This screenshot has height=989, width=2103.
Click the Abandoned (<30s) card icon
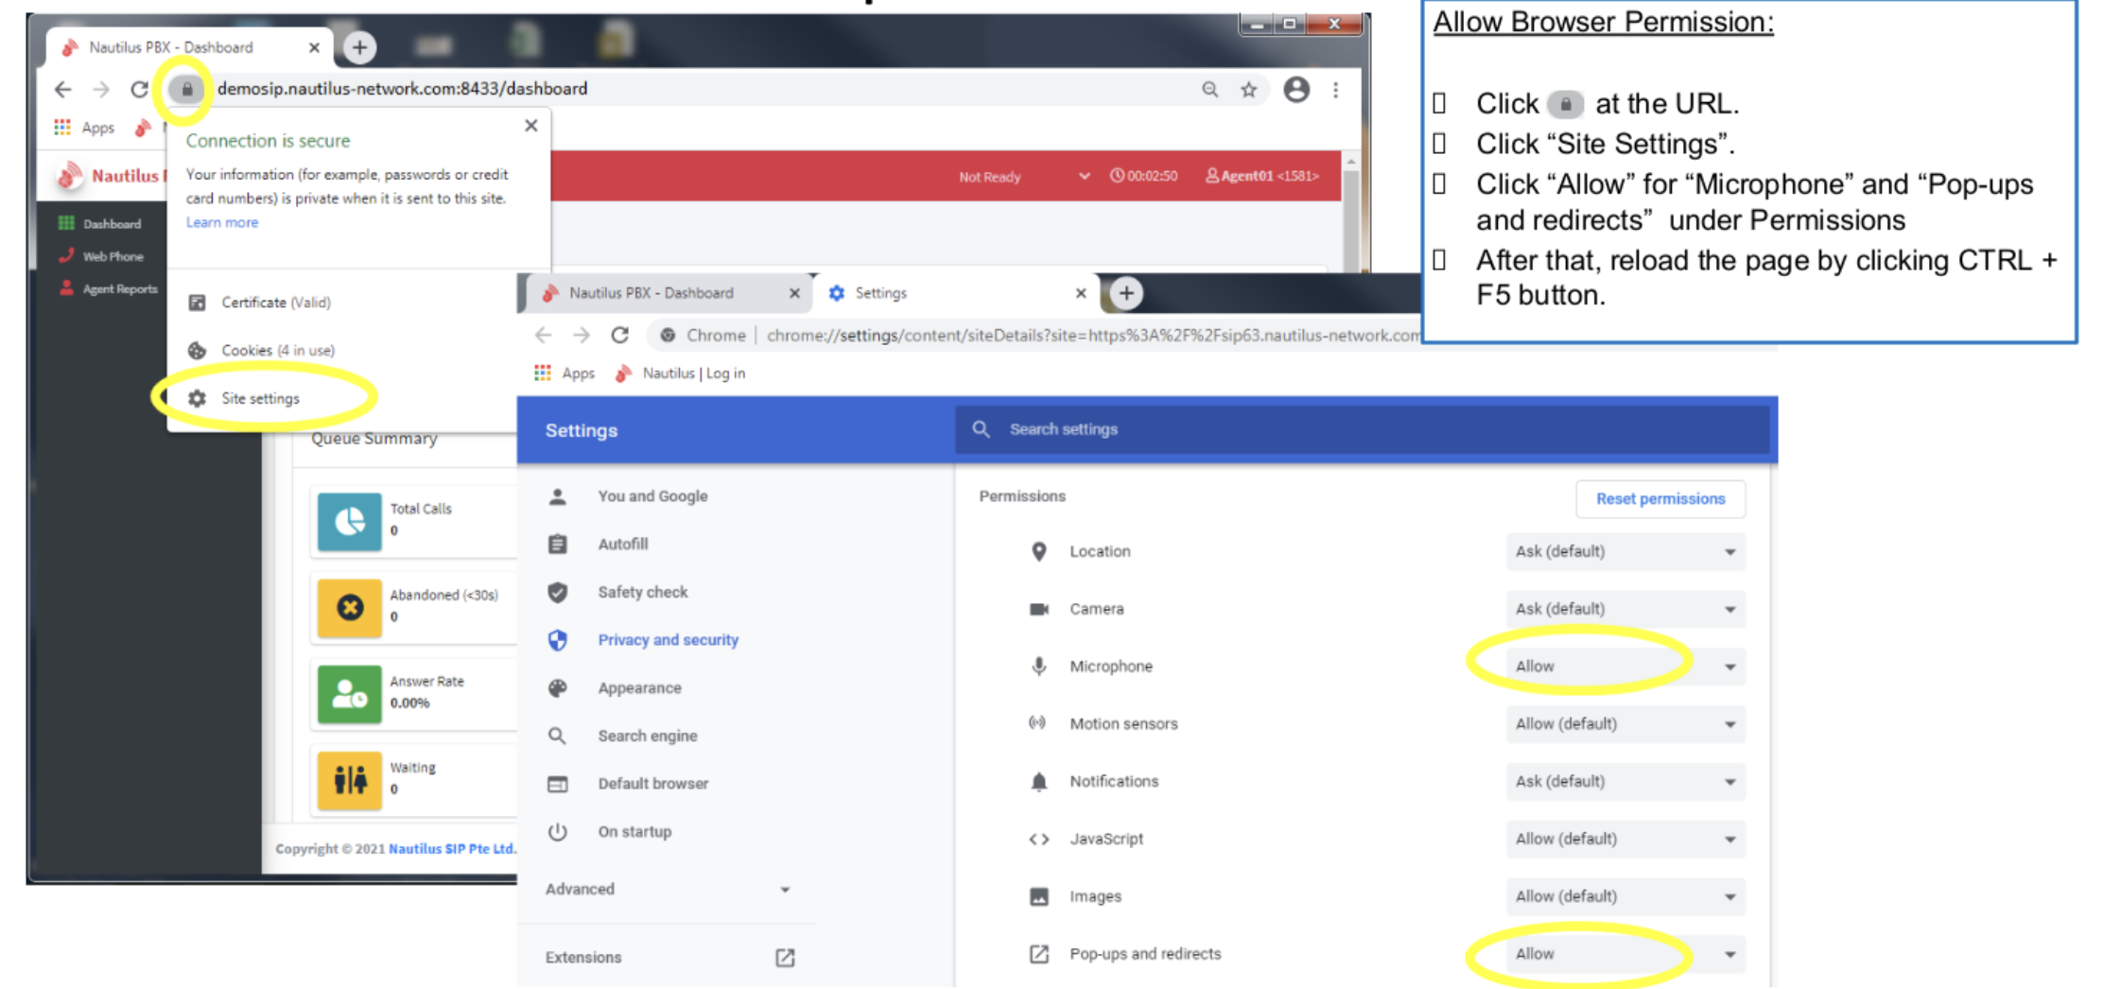click(x=349, y=608)
